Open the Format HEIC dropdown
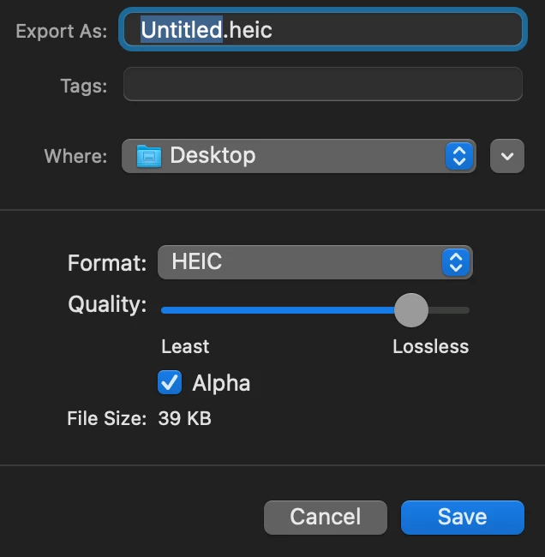The height and width of the screenshot is (557, 545). pyautogui.click(x=300, y=262)
